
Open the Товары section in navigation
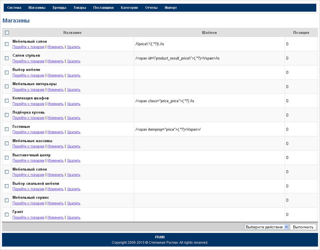pos(80,8)
